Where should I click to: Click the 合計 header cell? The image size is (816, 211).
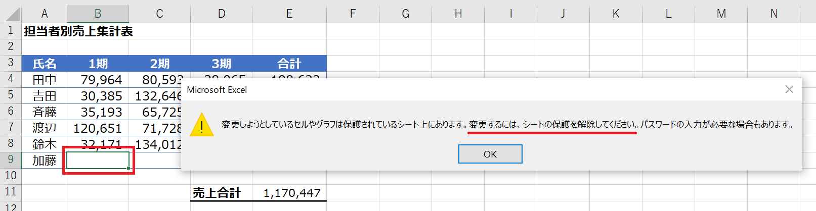coord(289,64)
